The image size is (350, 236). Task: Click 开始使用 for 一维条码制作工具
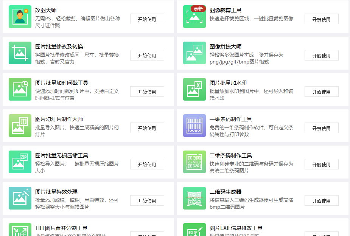point(321,128)
